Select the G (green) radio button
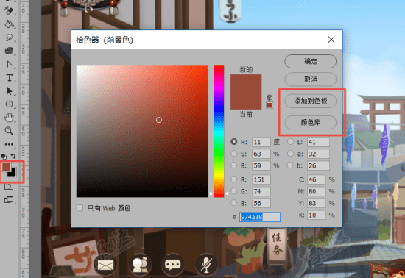 point(233,191)
